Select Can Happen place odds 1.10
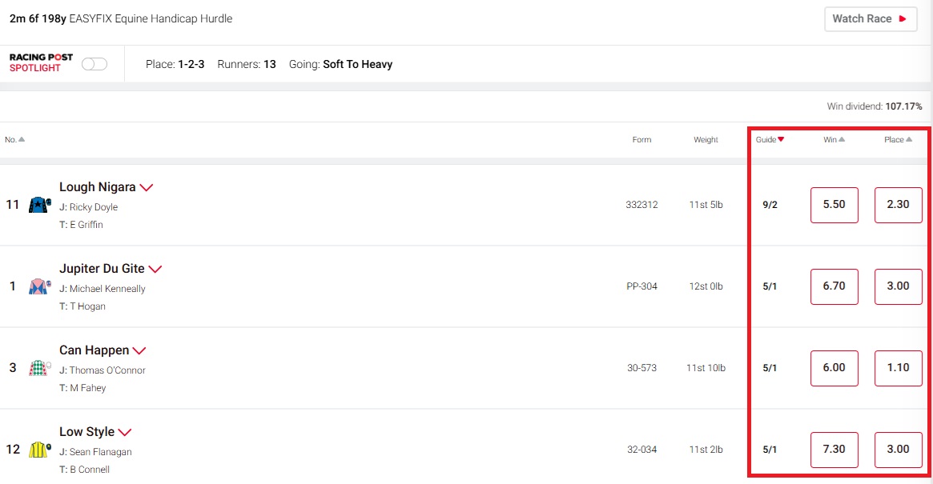 (x=898, y=368)
